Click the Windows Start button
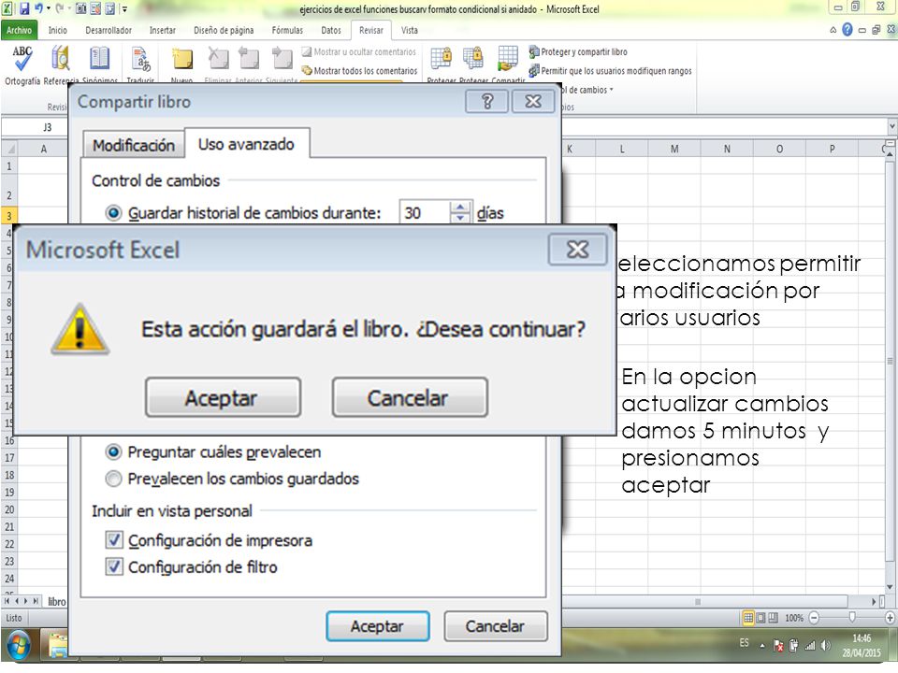 tap(19, 645)
